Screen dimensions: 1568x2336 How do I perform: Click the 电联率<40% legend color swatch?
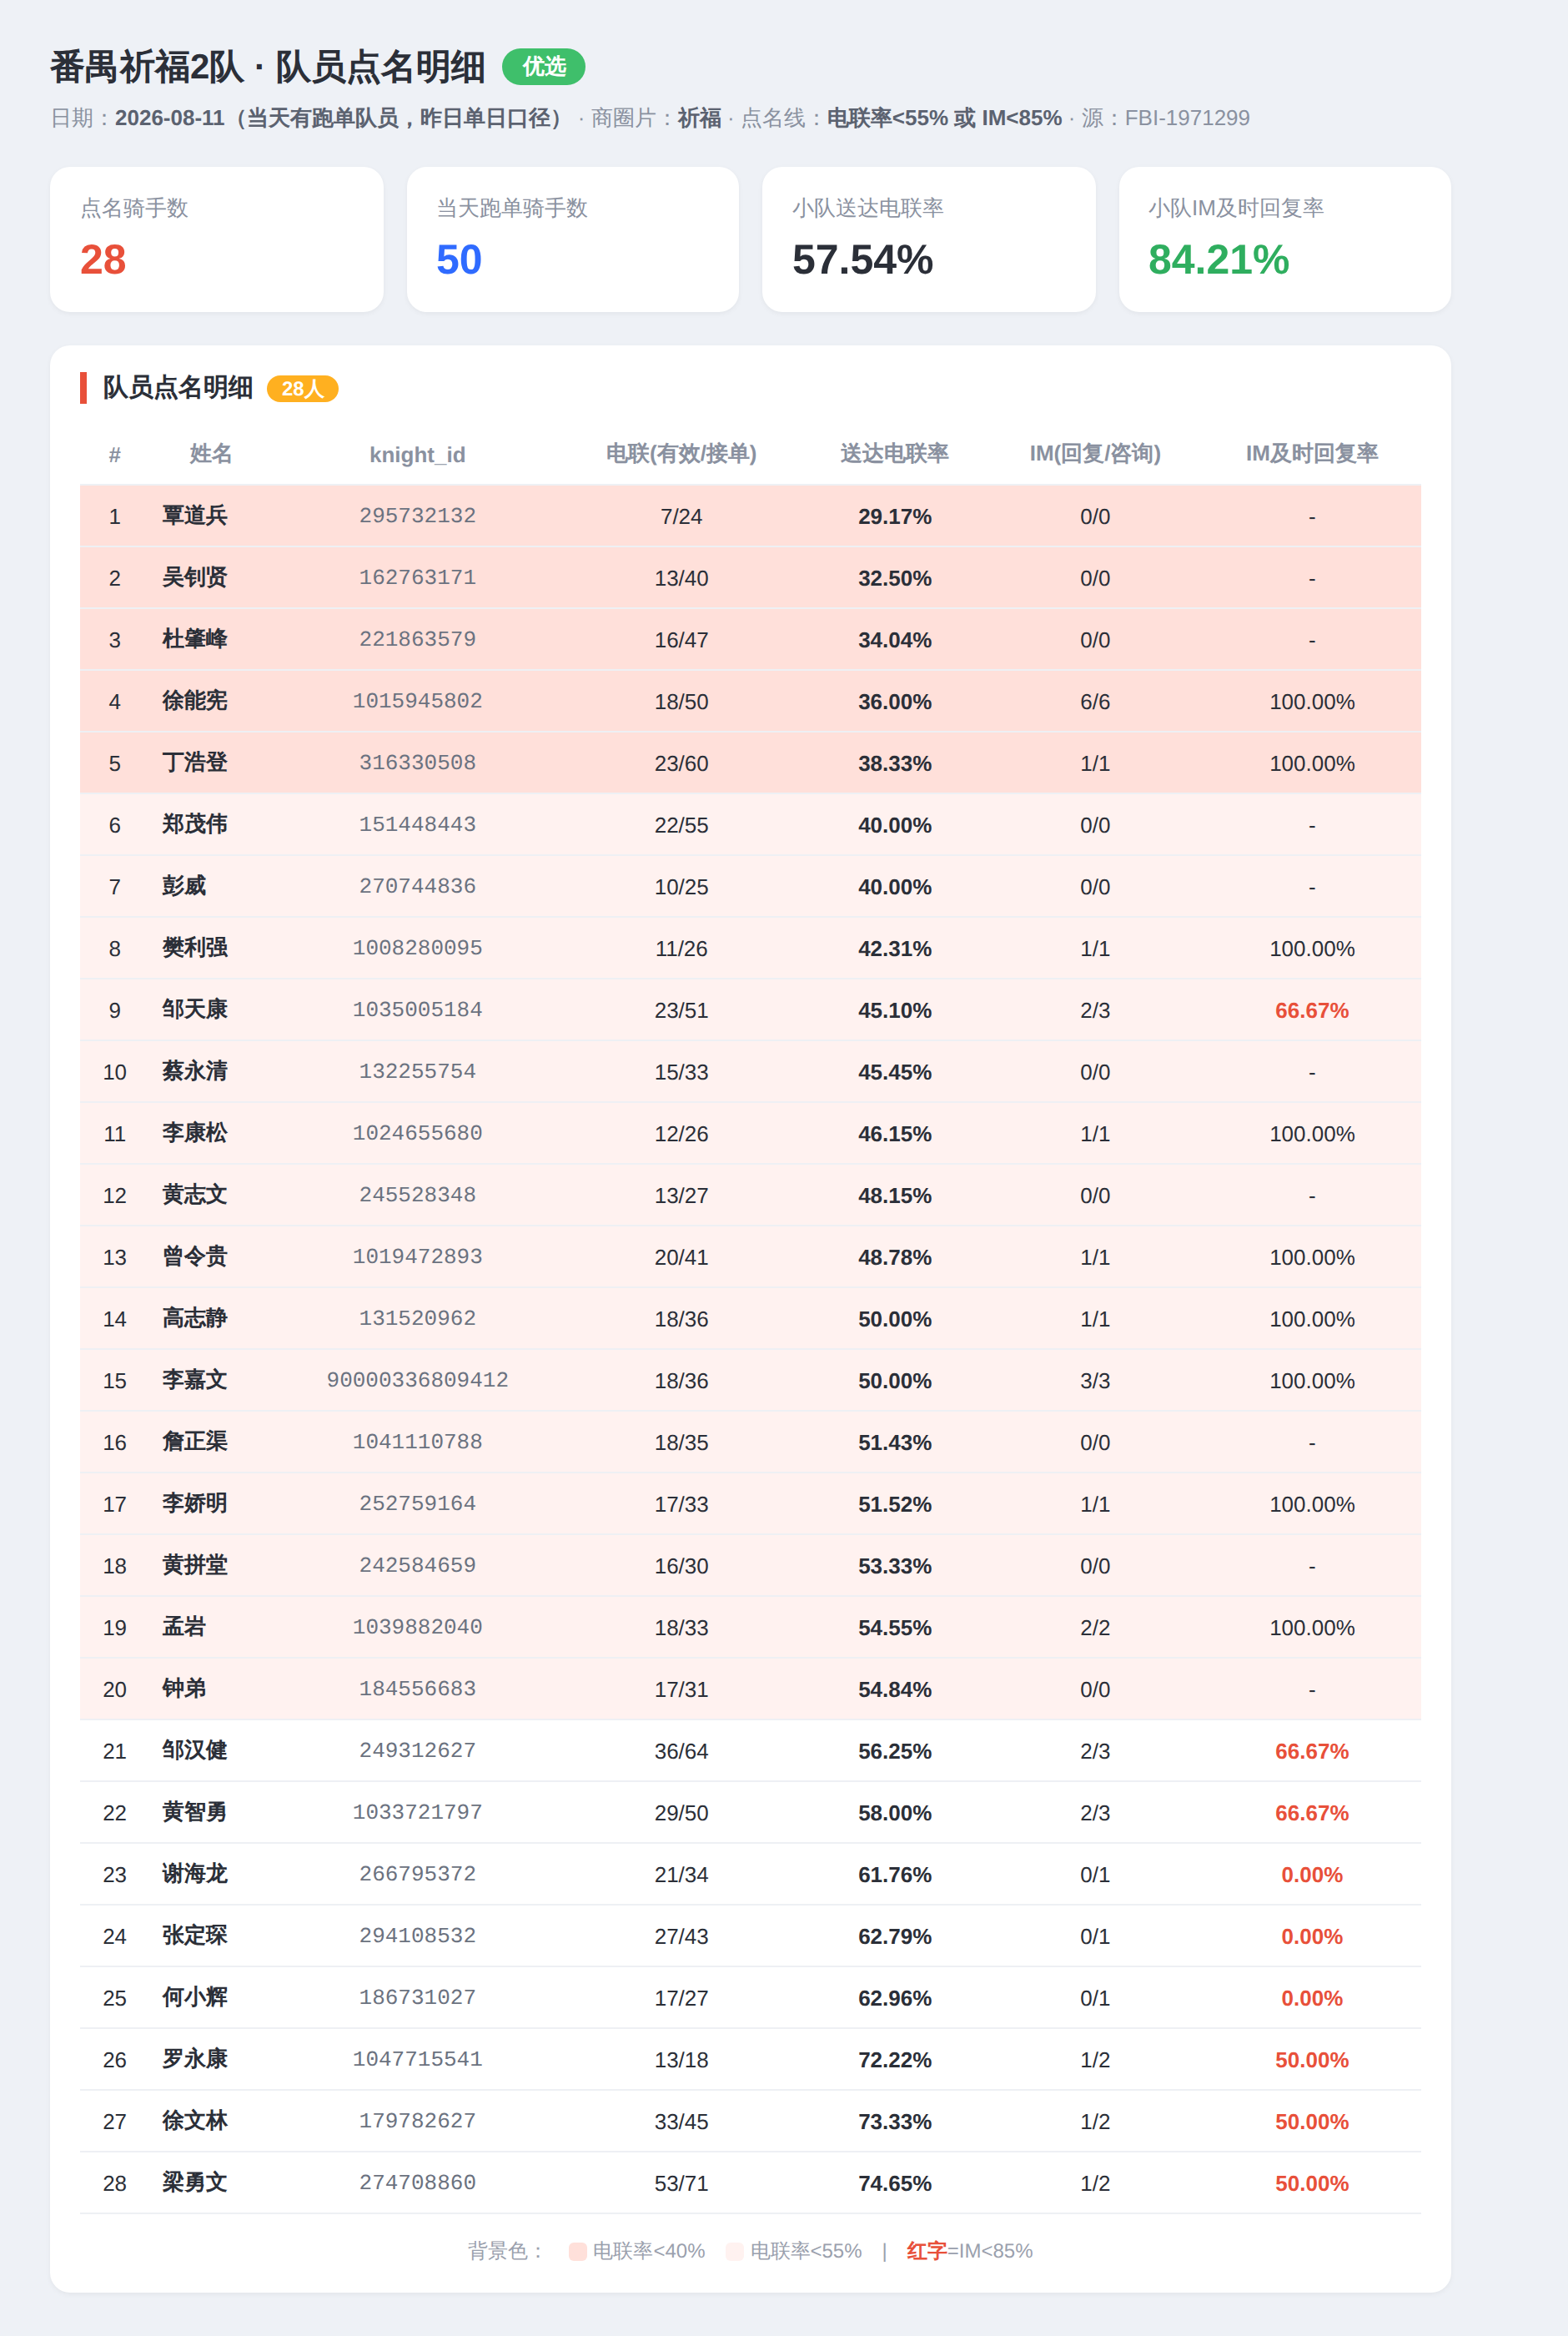point(577,2251)
